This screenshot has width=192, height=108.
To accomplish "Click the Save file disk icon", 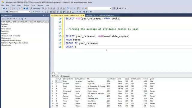I will [24, 8].
